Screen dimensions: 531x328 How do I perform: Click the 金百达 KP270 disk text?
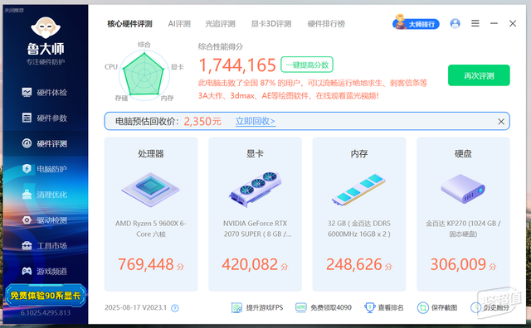pyautogui.click(x=463, y=229)
